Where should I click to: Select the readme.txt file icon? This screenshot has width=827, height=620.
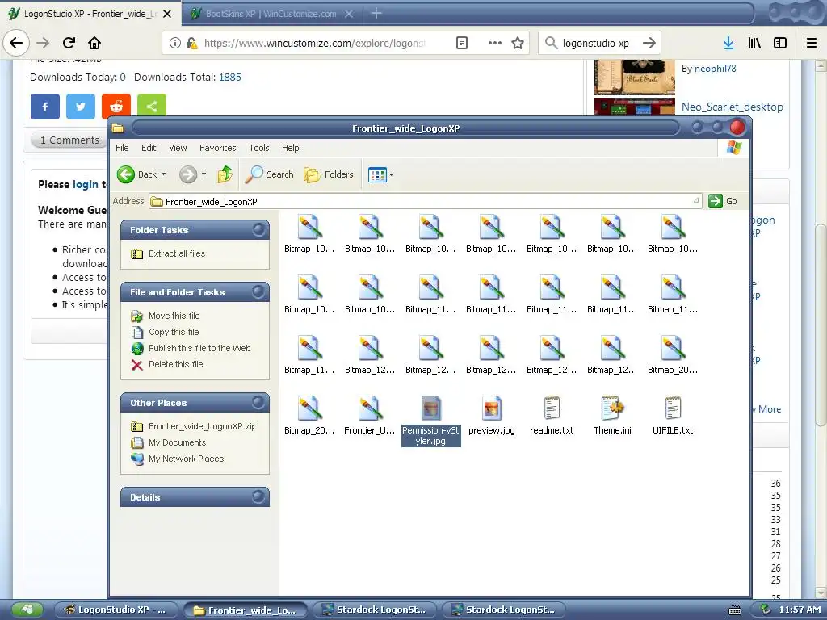point(552,408)
